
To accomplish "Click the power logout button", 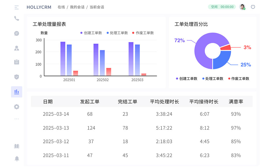I will (x=253, y=7).
